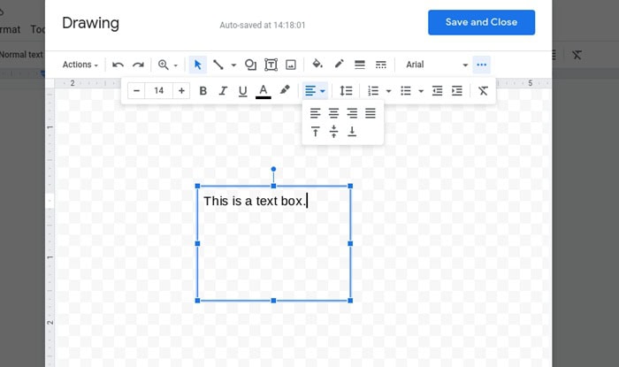Increase the text indent
The width and height of the screenshot is (619, 367).
tap(457, 91)
